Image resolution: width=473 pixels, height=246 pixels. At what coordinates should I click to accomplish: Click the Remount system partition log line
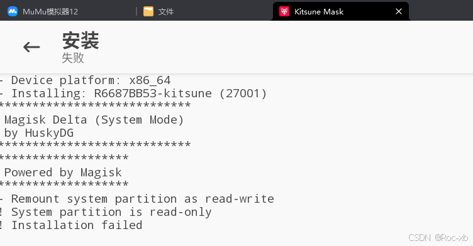[137, 199]
